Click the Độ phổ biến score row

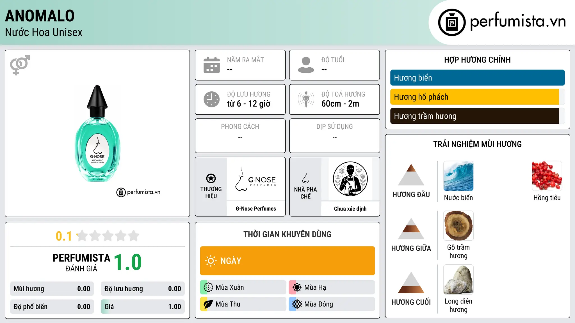tap(52, 307)
